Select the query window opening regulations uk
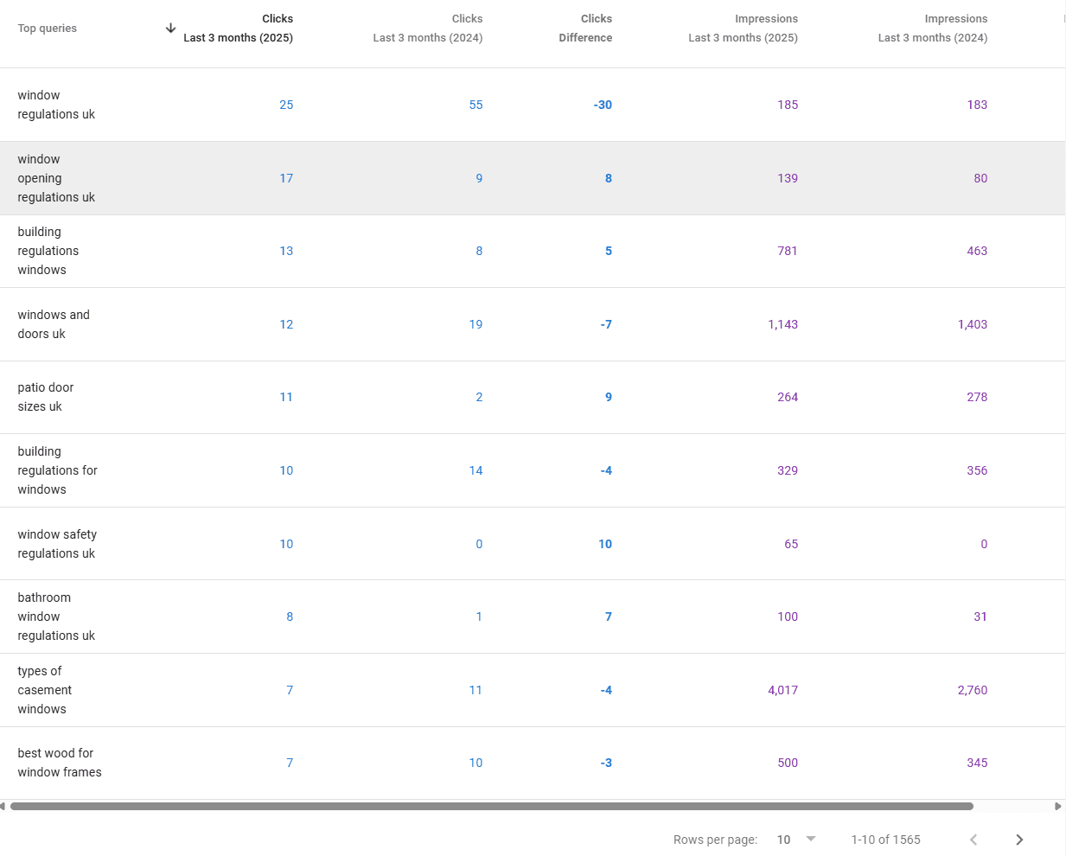 56,178
